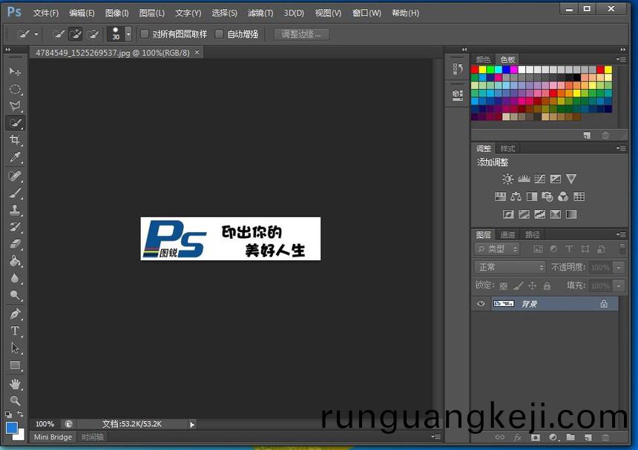The width and height of the screenshot is (638, 450).
Task: Select the Blur tool
Action: [x=15, y=279]
